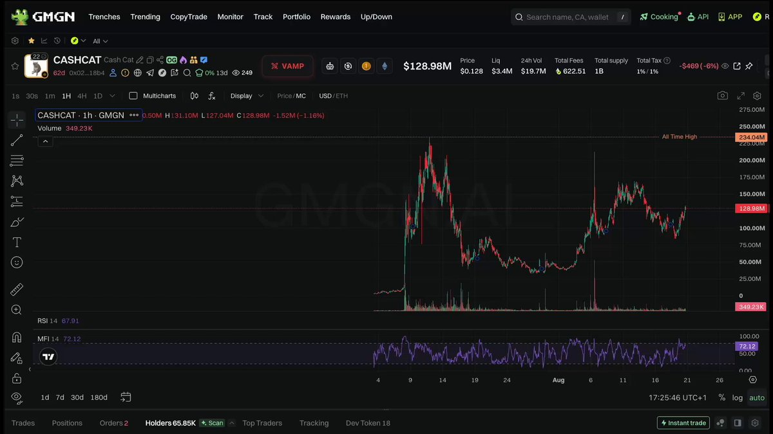
Task: Open the Dev Token 18 tab
Action: (x=368, y=423)
